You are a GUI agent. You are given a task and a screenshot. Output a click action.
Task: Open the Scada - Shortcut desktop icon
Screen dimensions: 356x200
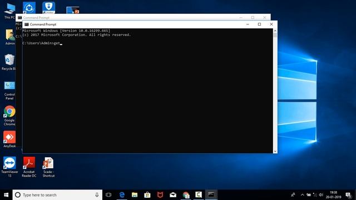coord(48,167)
